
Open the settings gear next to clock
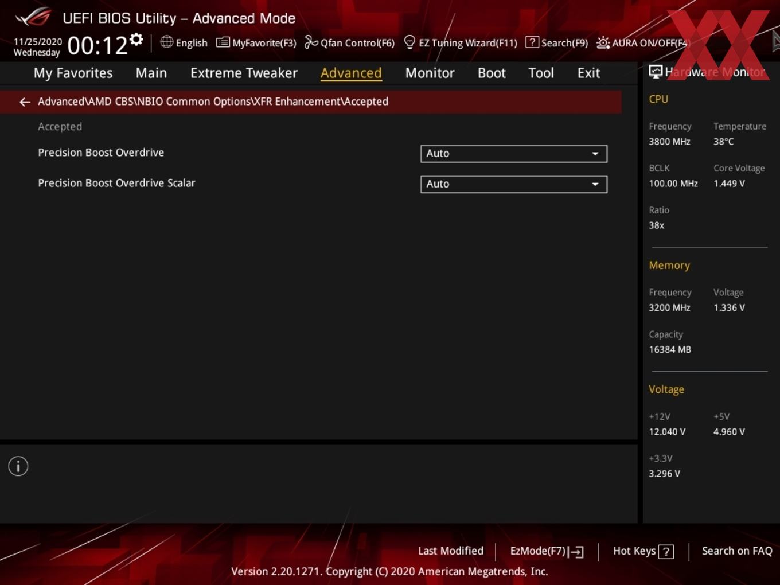(x=136, y=40)
